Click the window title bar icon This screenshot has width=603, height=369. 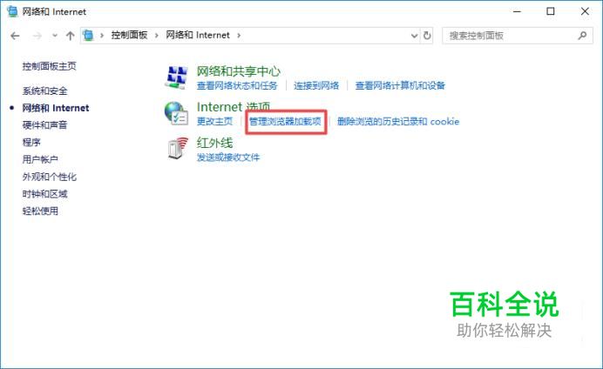click(12, 11)
